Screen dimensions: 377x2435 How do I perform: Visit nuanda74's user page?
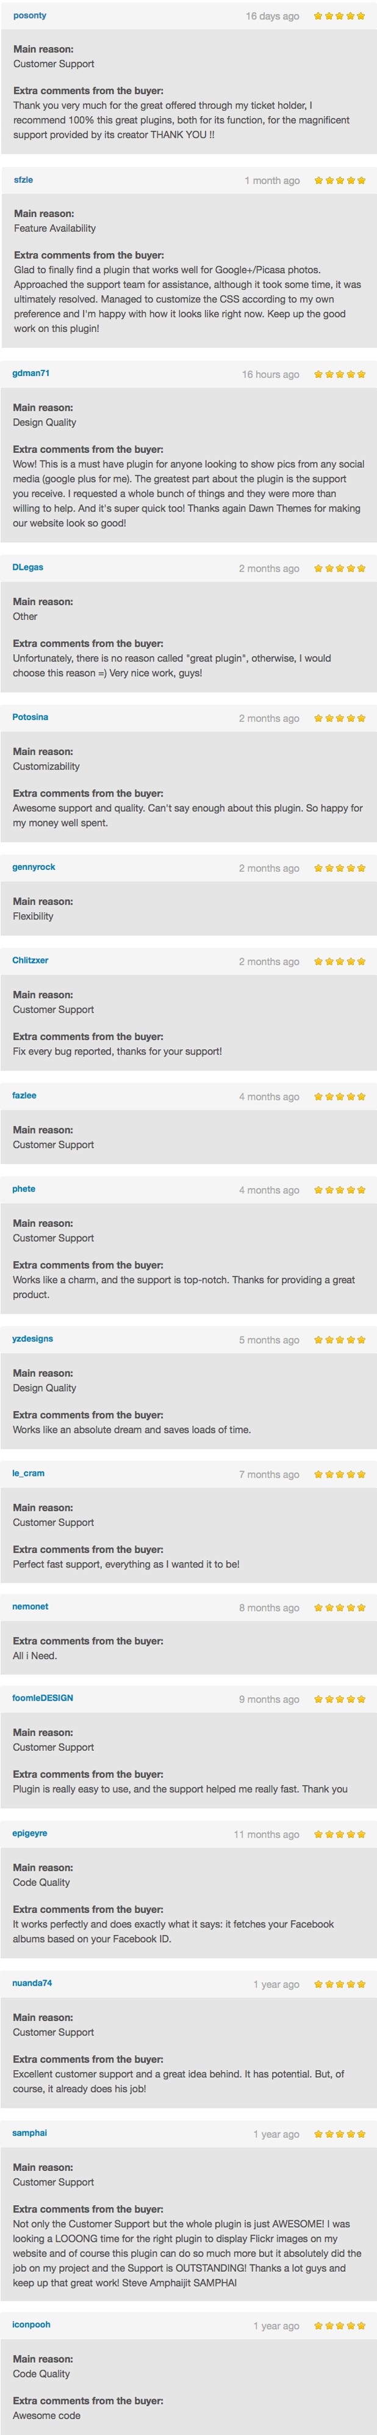point(32,1982)
